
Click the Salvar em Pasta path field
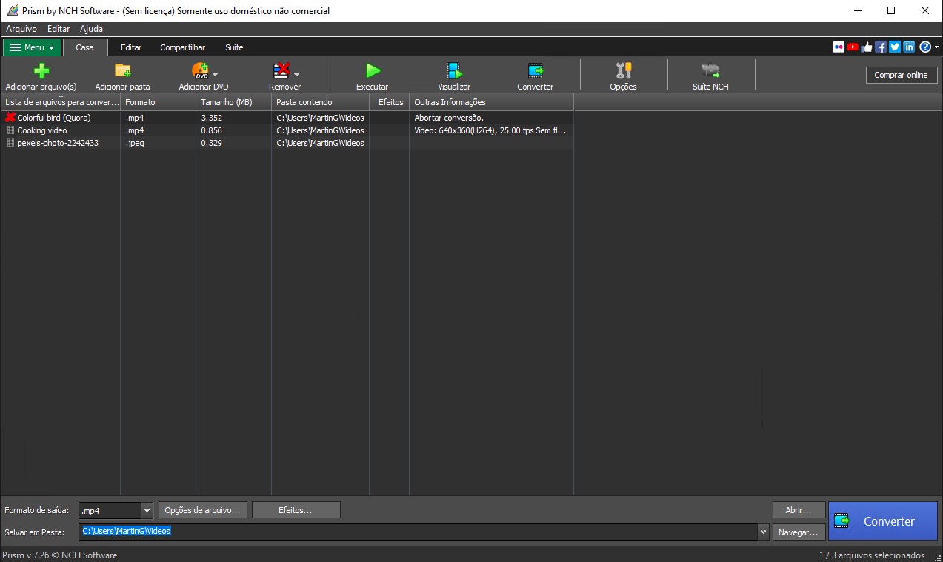419,532
